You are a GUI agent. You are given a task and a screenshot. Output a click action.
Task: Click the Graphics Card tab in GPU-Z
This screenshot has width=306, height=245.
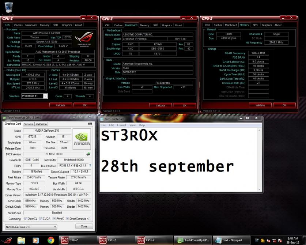pos(13,124)
